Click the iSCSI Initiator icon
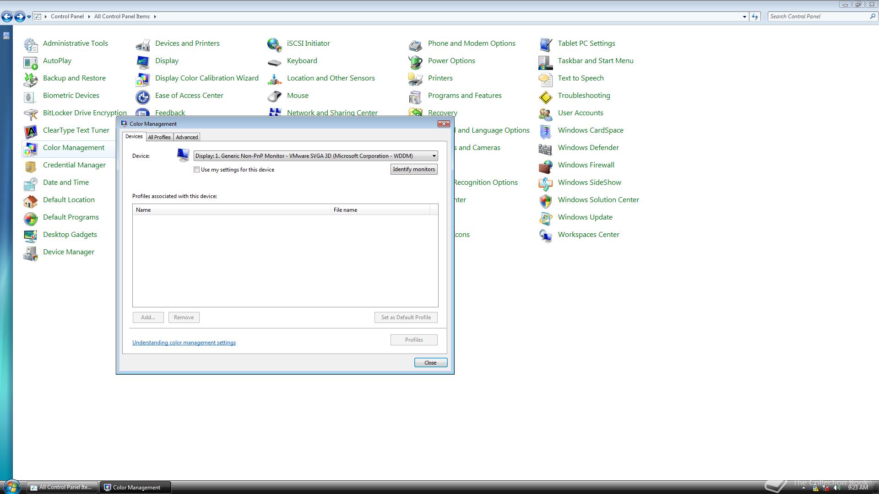 click(x=274, y=44)
